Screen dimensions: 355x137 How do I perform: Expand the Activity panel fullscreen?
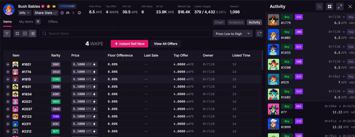pos(340,7)
